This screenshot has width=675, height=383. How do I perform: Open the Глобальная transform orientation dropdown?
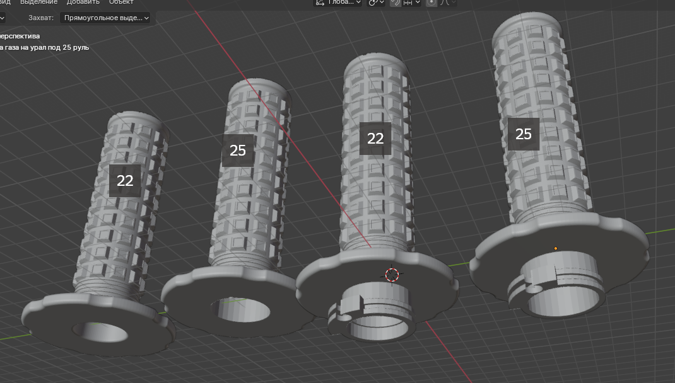(338, 3)
